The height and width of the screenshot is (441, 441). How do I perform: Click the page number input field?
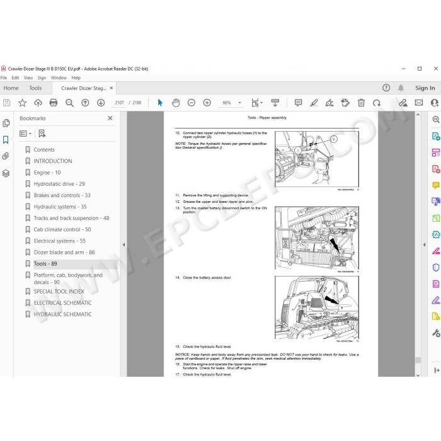pos(120,103)
